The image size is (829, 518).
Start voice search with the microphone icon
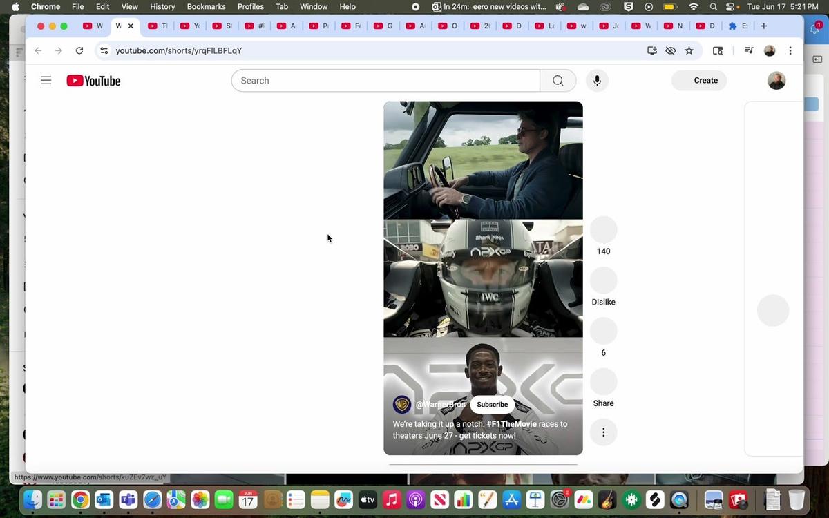[597, 81]
